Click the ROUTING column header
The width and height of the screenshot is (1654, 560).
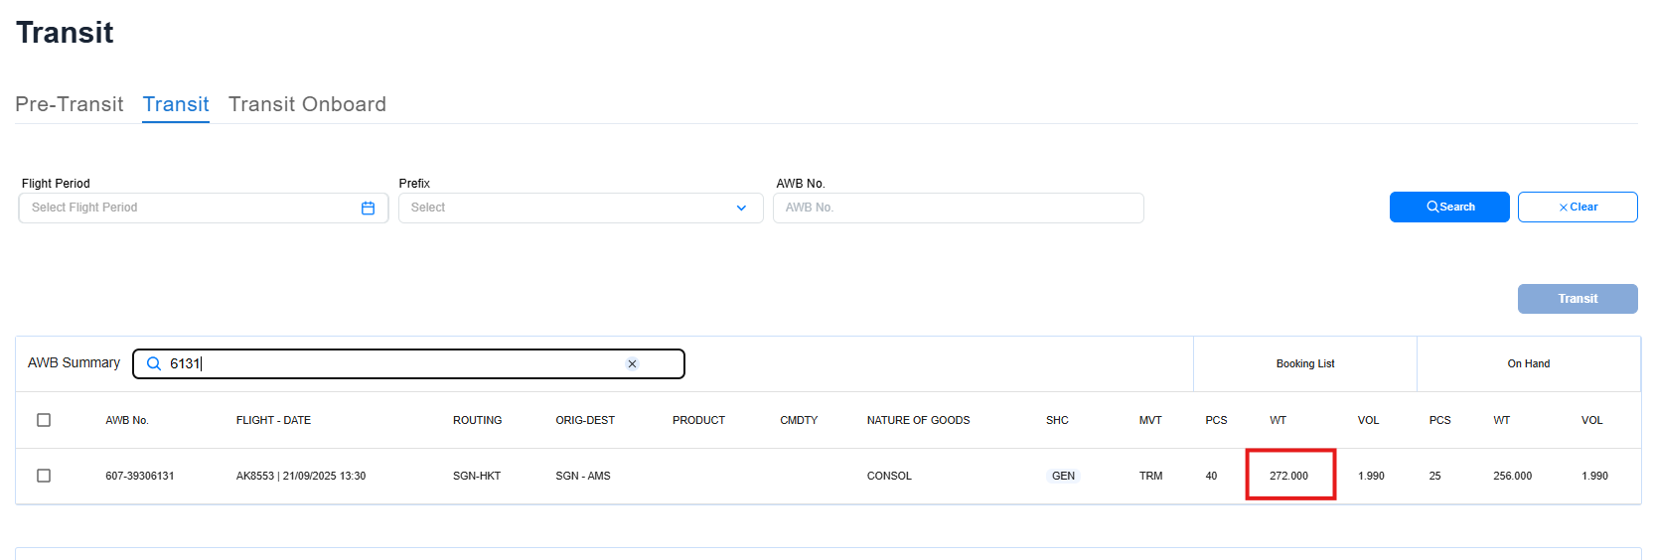477,420
